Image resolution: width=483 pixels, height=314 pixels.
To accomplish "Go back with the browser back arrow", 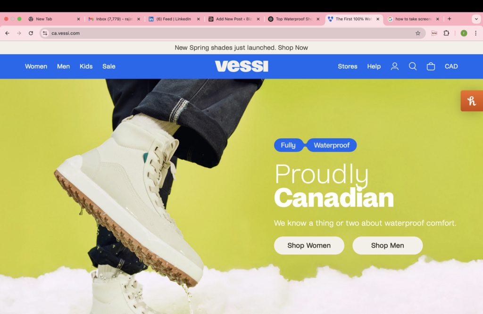I will (x=8, y=33).
